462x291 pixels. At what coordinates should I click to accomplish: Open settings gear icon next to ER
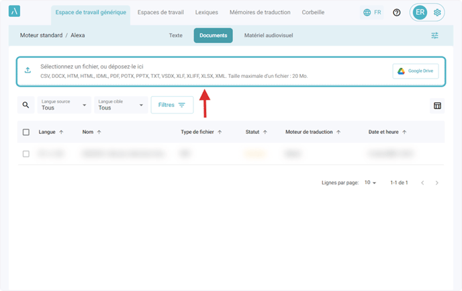tap(438, 12)
